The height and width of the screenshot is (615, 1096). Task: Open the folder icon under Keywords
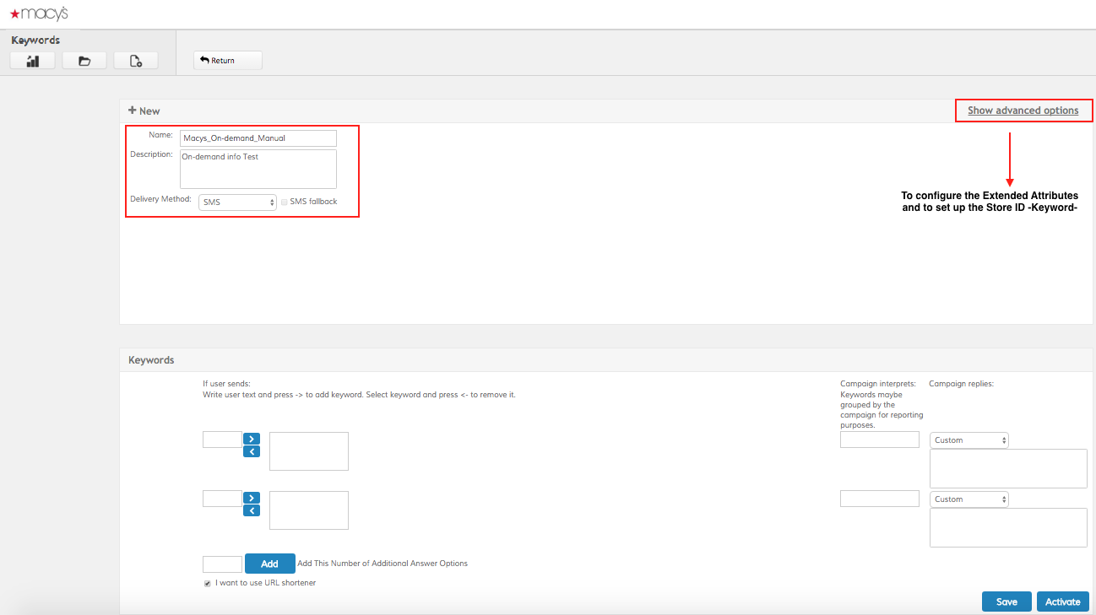[x=84, y=61]
